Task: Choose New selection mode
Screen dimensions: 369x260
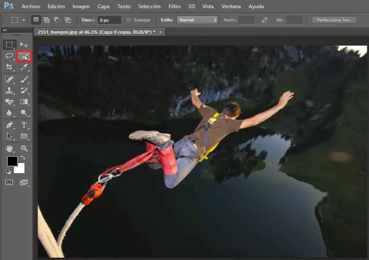Action: pos(36,20)
